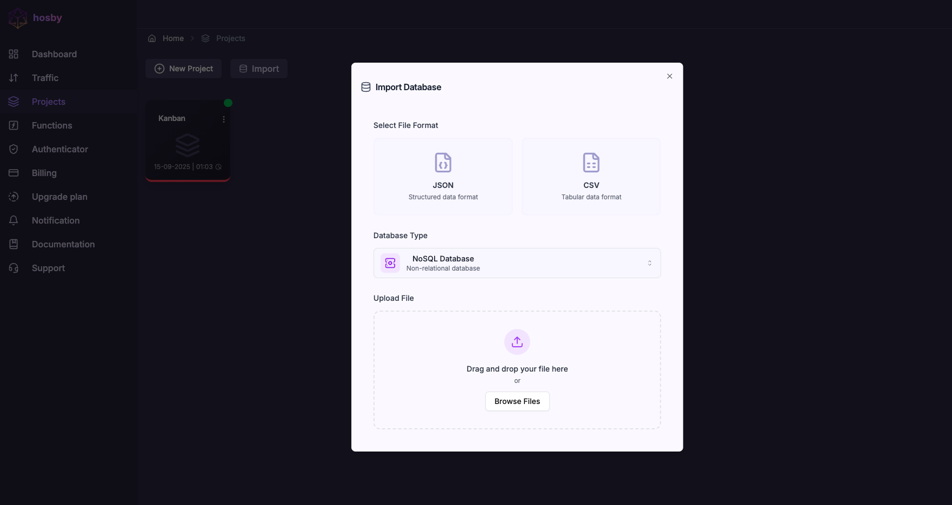
Task: Select the Projects sidebar icon
Action: [x=14, y=102]
